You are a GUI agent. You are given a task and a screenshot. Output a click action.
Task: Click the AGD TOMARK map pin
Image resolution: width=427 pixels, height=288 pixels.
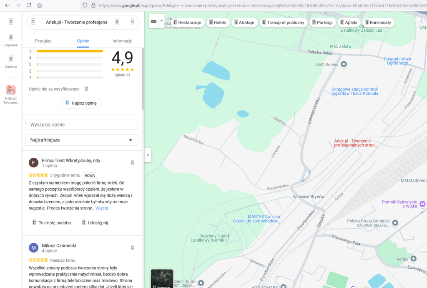284,286
